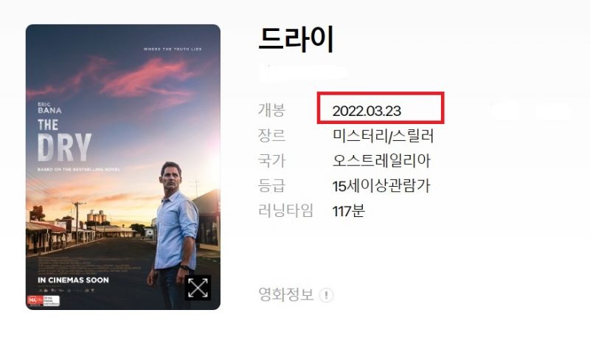
Task: Open the 미스터리/스릴러 genre link
Action: click(x=383, y=136)
